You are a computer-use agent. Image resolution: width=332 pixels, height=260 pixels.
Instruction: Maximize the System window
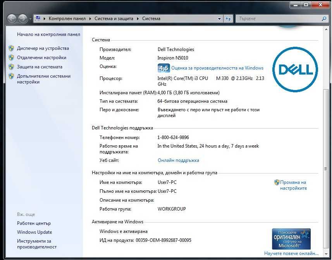[306, 5]
